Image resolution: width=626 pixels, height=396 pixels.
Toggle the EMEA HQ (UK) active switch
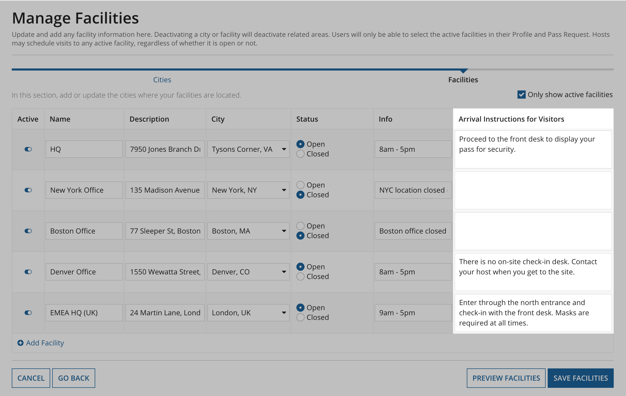(x=28, y=313)
